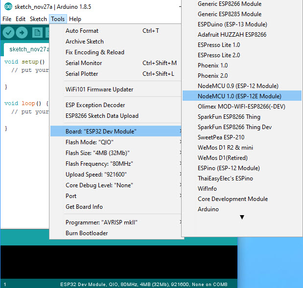Click 'void loop()' line in editor
Screen dimensions: 303x288
click(26, 104)
